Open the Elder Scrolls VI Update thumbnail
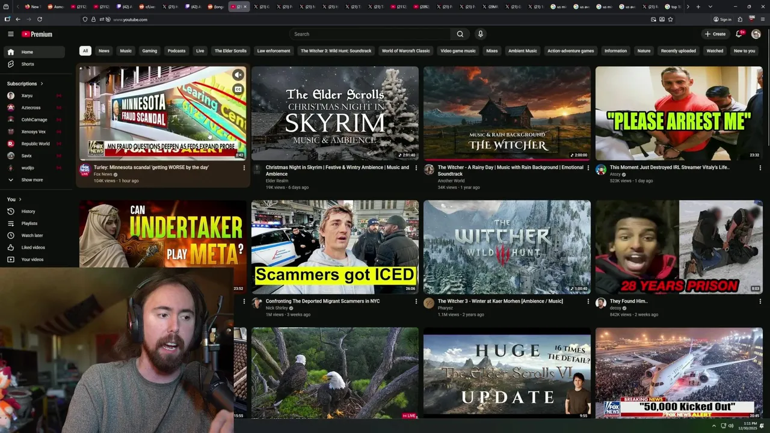This screenshot has height=433, width=770. coord(507,373)
